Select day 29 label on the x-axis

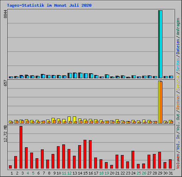pyautogui.click(x=160, y=173)
